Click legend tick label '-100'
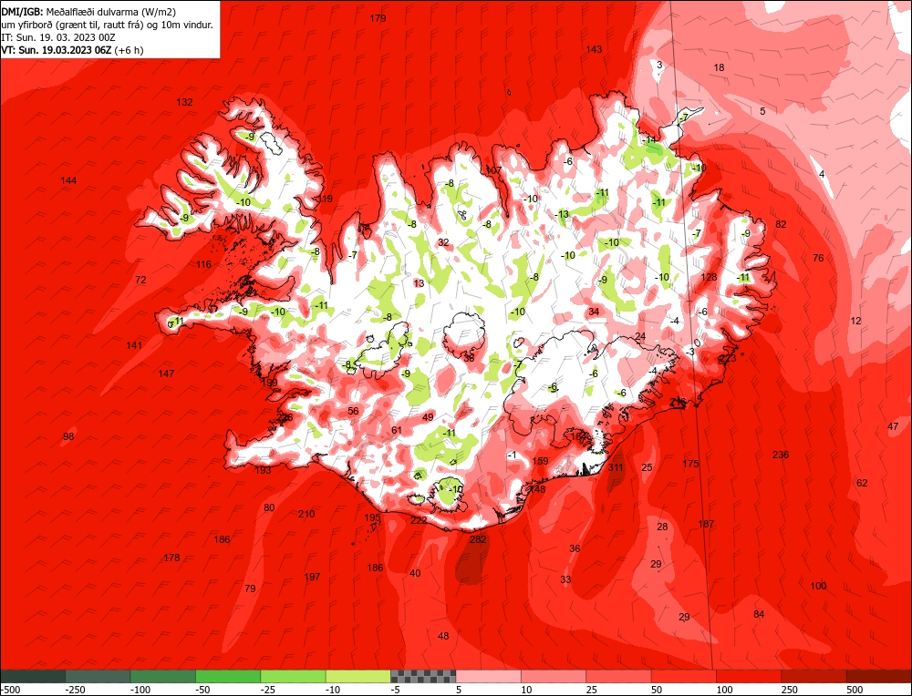The height and width of the screenshot is (696, 912). (x=140, y=690)
